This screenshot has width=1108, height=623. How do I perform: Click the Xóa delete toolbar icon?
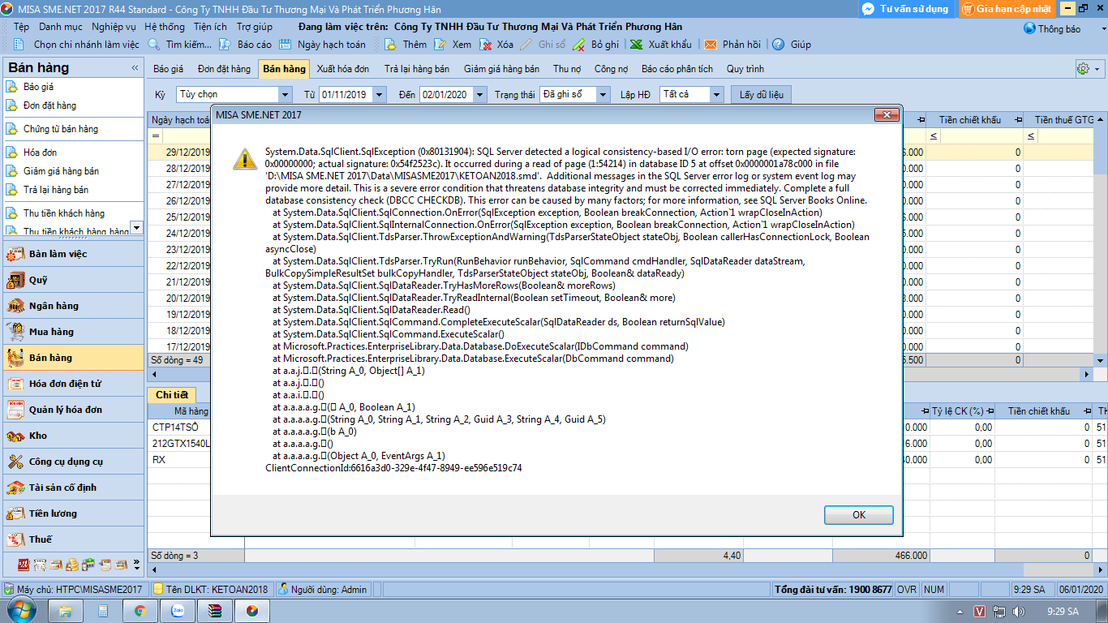[486, 45]
